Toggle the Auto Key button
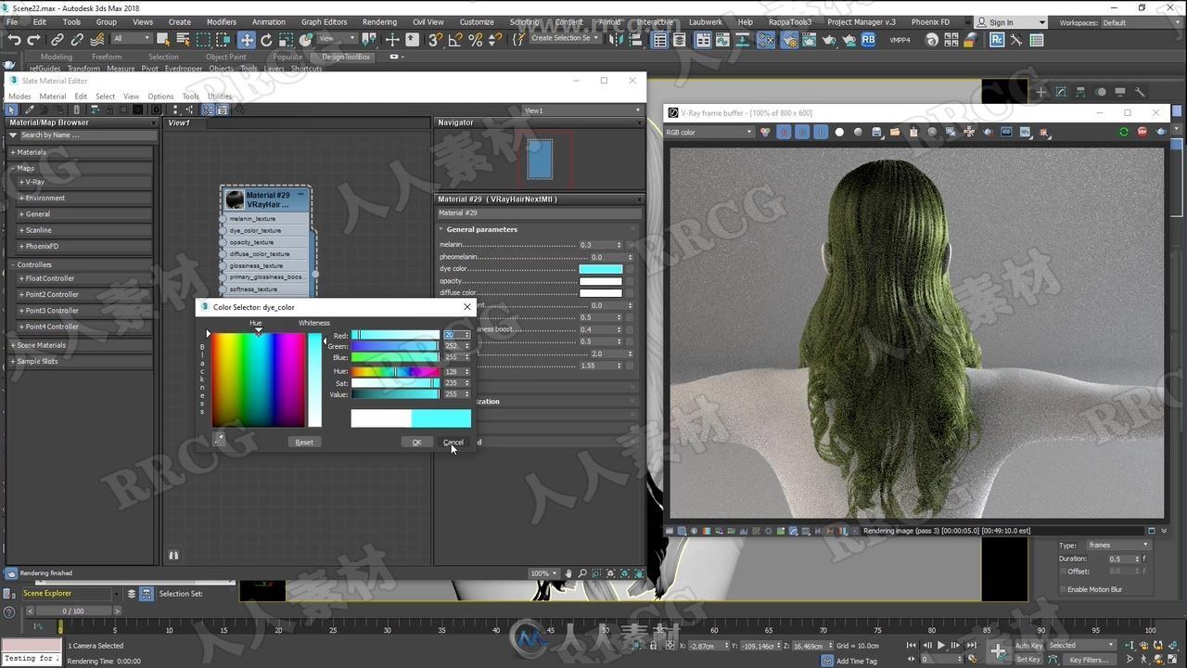 pos(1028,646)
